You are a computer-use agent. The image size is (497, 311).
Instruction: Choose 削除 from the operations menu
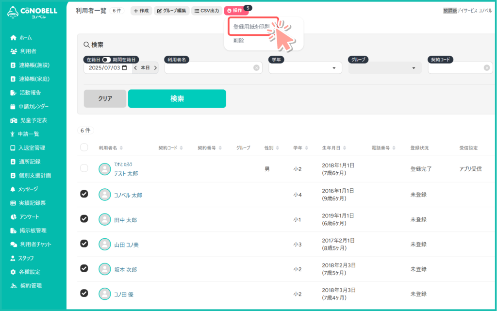pyautogui.click(x=239, y=41)
